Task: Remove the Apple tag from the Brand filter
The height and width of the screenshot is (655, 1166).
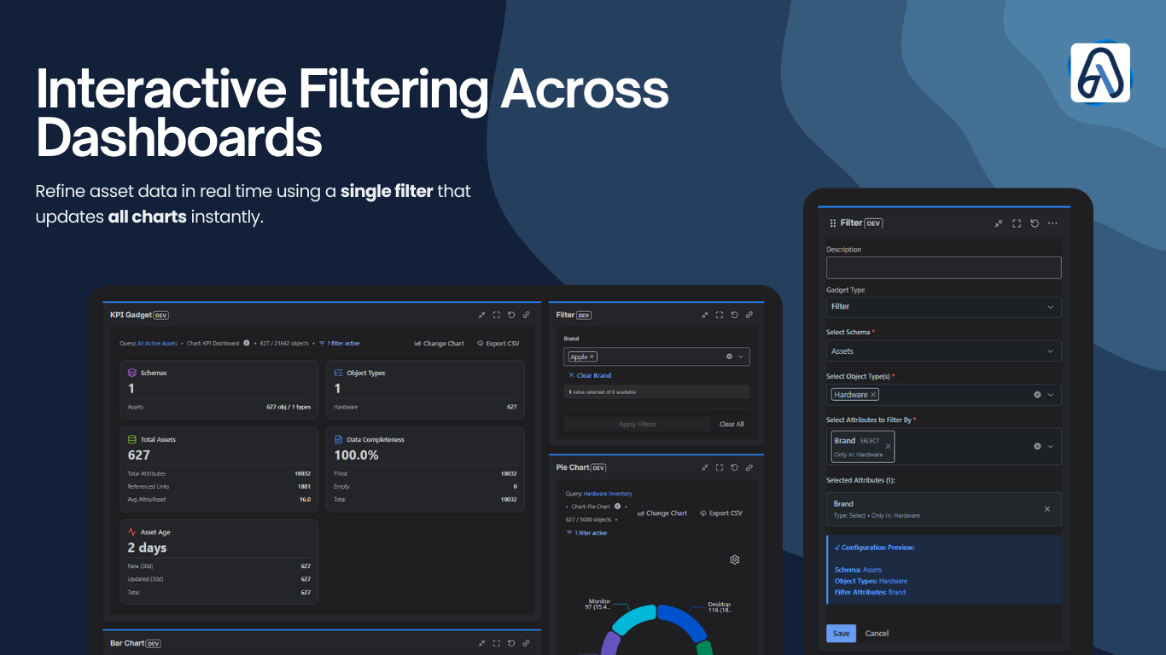Action: point(592,356)
